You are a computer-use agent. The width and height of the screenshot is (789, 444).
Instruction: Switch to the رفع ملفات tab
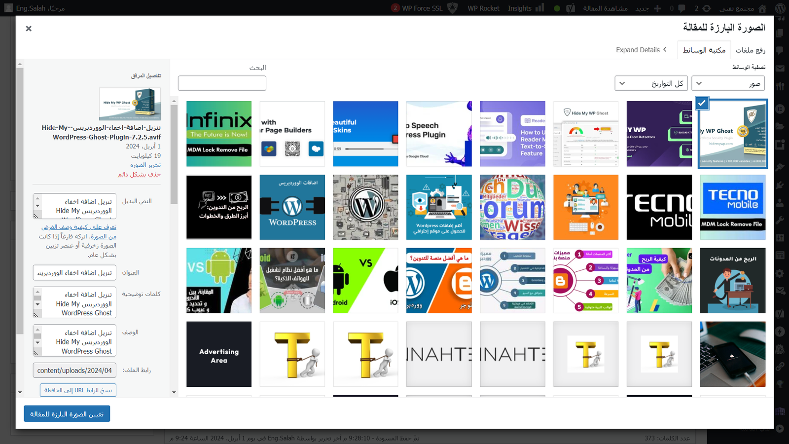click(750, 50)
